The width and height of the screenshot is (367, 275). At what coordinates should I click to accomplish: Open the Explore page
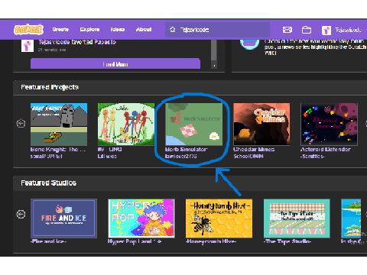89,30
